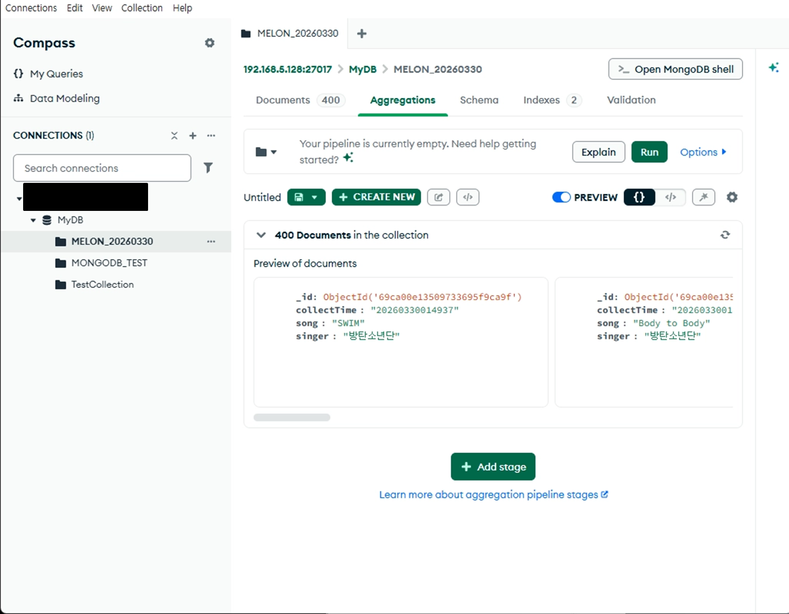Switch to text code view

point(670,197)
